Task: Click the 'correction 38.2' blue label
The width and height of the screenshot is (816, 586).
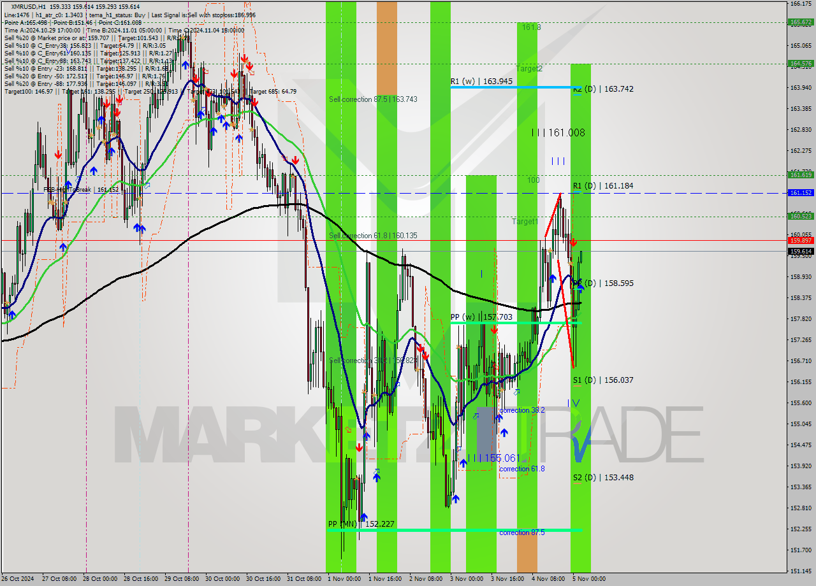Action: 522,410
